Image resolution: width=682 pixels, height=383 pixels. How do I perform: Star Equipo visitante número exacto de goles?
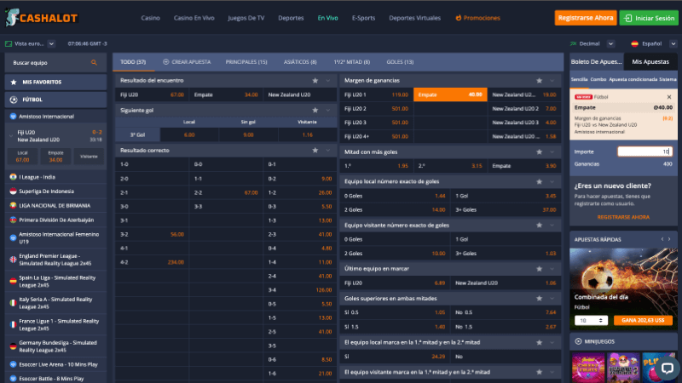click(540, 225)
